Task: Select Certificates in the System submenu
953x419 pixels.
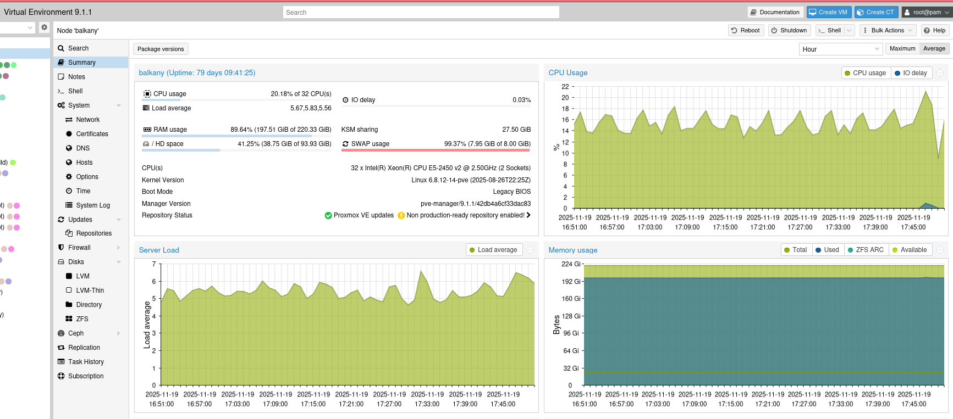Action: tap(92, 134)
